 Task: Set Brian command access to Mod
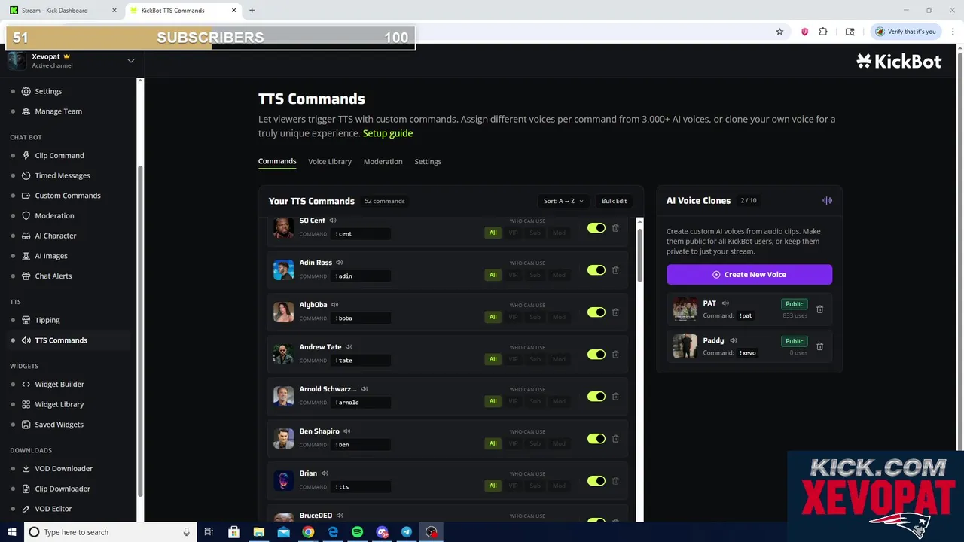[x=559, y=486]
